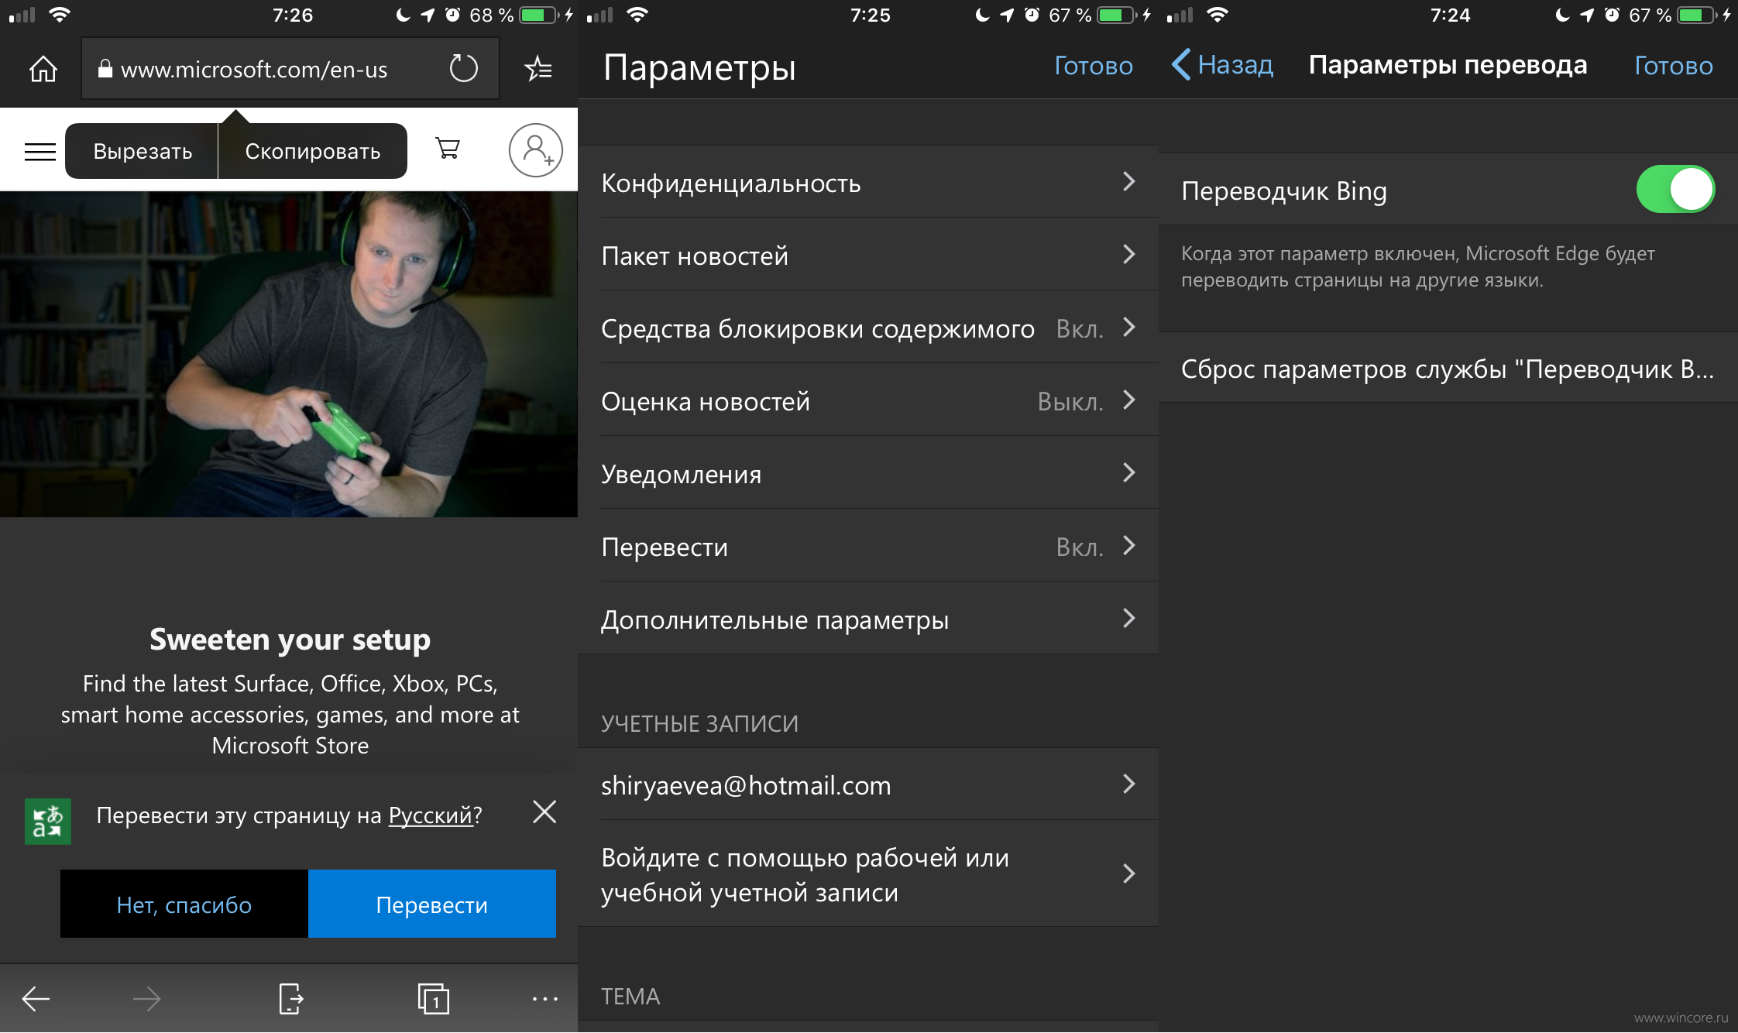Tap the sign-in account avatar icon
1738x1033 pixels.
pyautogui.click(x=535, y=150)
